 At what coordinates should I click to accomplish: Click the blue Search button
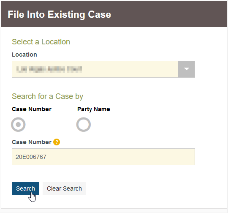coord(25,188)
